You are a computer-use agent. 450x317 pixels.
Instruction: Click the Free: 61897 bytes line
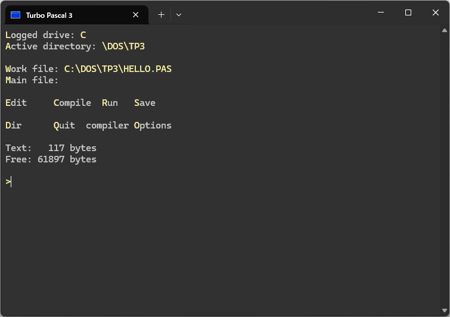tap(51, 159)
